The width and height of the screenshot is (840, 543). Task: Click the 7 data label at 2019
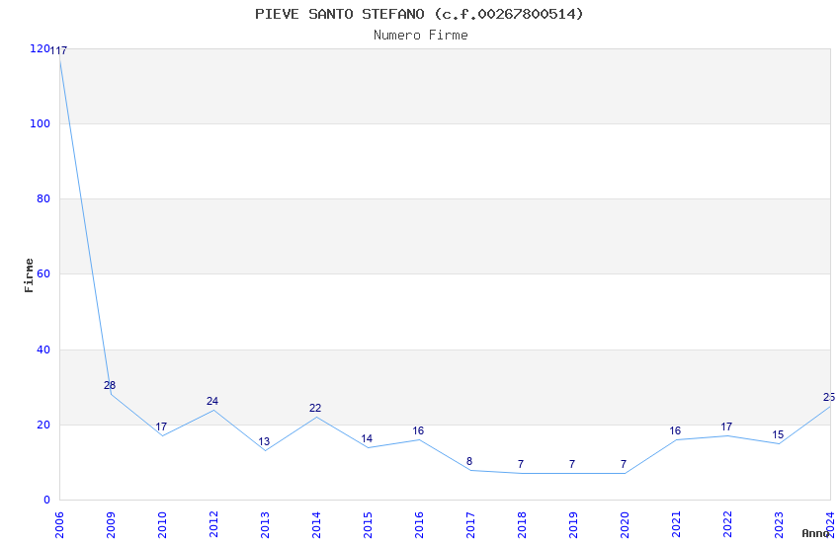click(572, 464)
